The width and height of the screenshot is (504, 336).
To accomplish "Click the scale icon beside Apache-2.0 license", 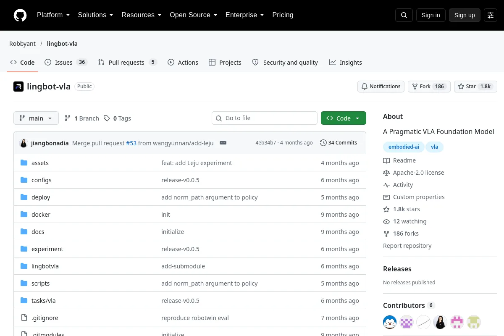I will pos(386,173).
